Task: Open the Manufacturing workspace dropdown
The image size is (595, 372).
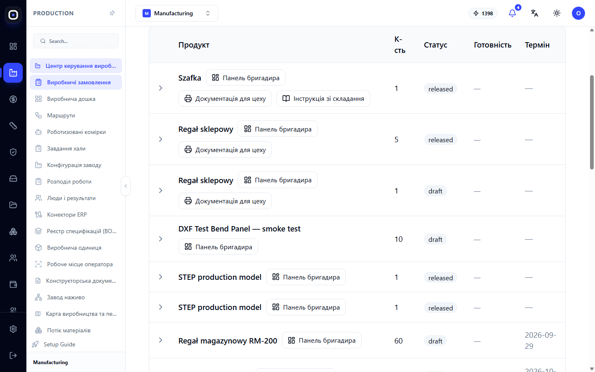Action: [177, 13]
